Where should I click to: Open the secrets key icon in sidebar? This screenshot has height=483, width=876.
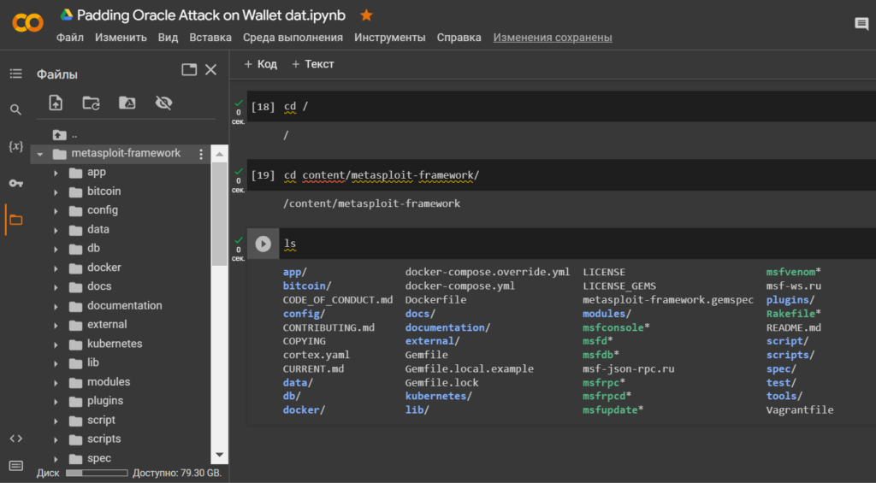[15, 183]
